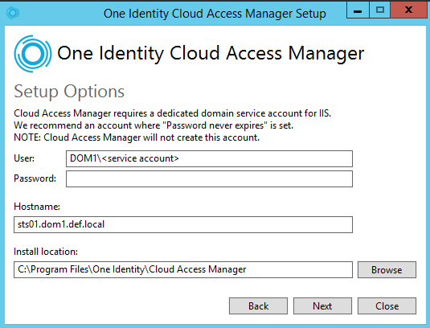Close the window using the red X
This screenshot has width=430, height=328.
409,10
